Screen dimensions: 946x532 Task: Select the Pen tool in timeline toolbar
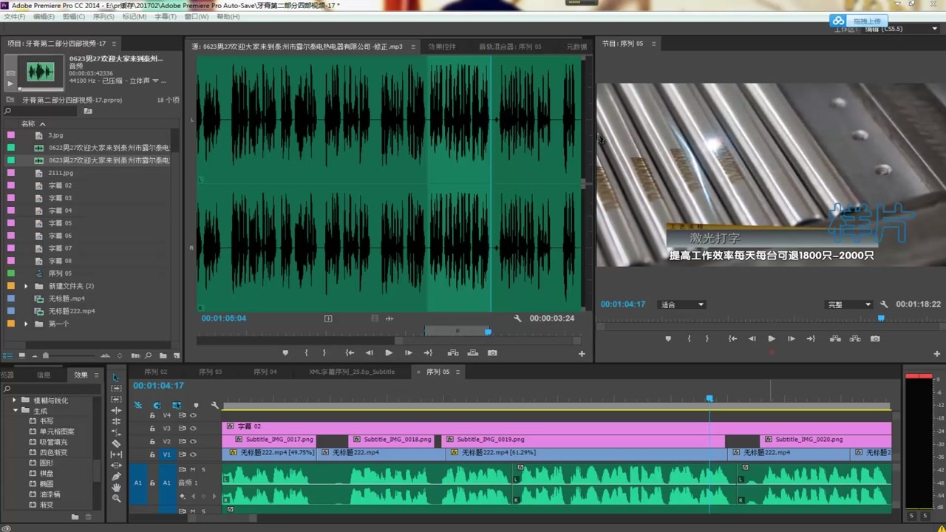(x=116, y=477)
